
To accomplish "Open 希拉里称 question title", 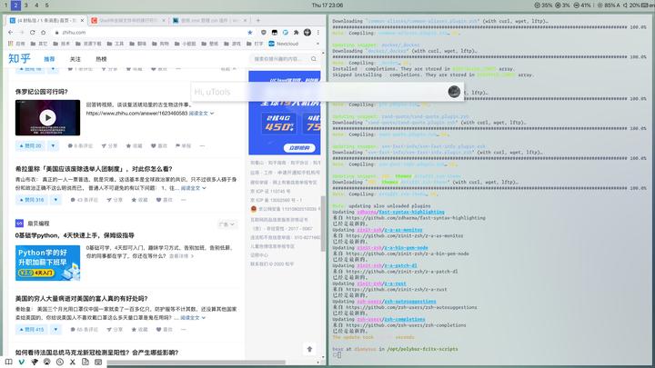I will click(94, 169).
